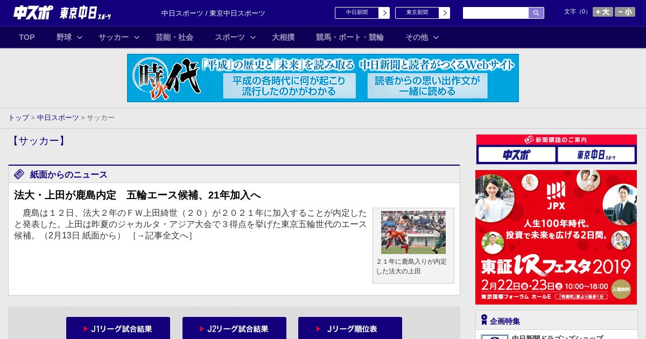Click 新聞購読のご案内 header

(556, 140)
